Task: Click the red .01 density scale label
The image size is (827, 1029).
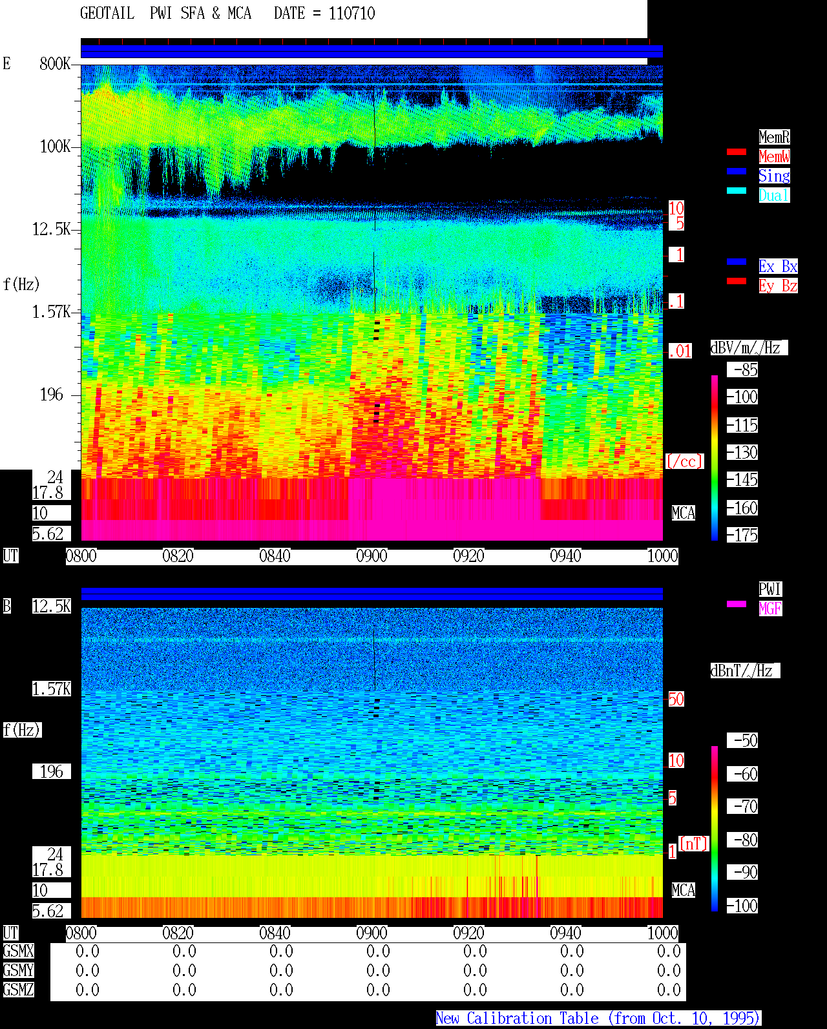Action: pyautogui.click(x=680, y=351)
